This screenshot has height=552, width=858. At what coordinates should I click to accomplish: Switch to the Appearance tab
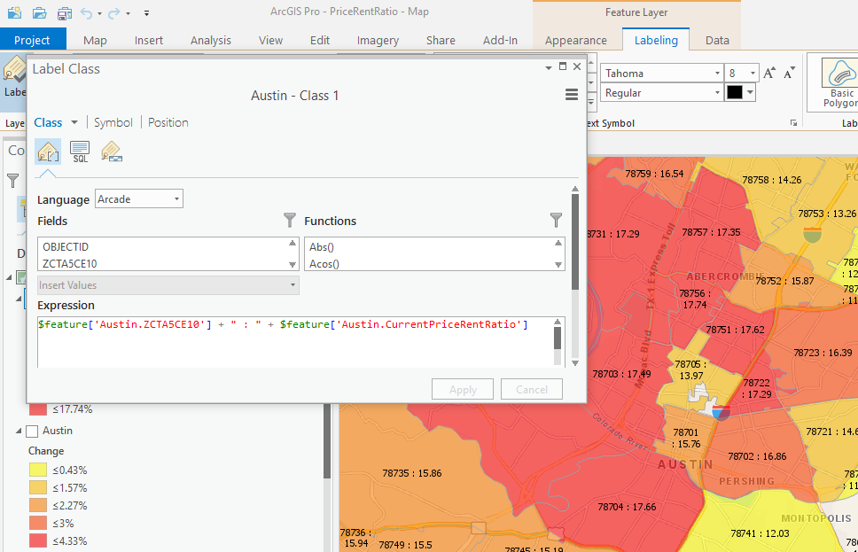(575, 40)
